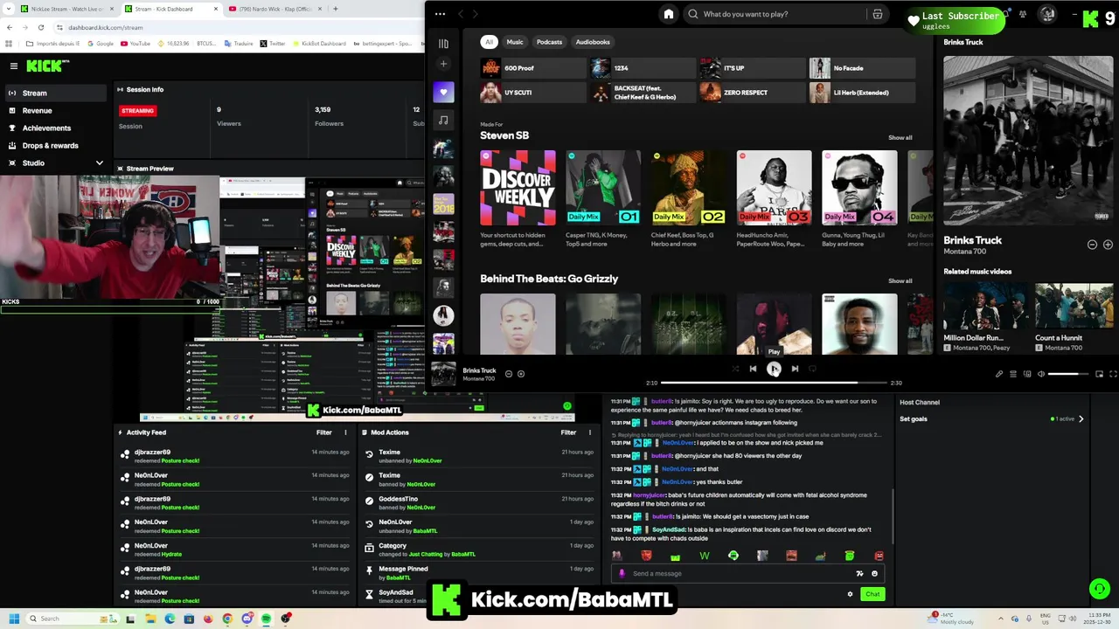This screenshot has width=1119, height=629.
Task: Toggle shuffle in Spotify player
Action: click(734, 369)
